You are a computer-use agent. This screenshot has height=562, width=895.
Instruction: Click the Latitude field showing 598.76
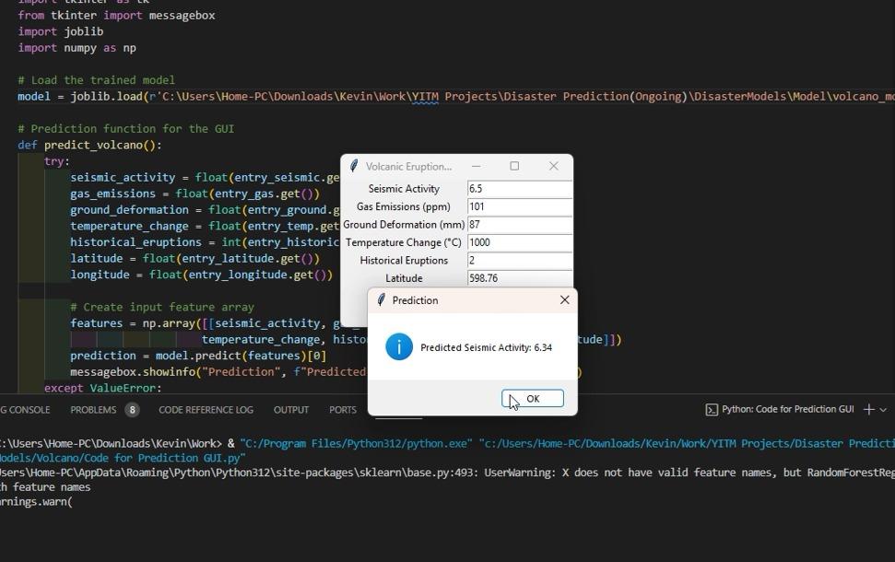click(520, 278)
